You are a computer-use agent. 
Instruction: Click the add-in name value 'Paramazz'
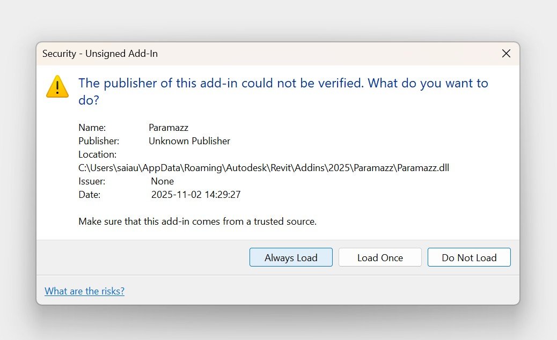point(168,128)
